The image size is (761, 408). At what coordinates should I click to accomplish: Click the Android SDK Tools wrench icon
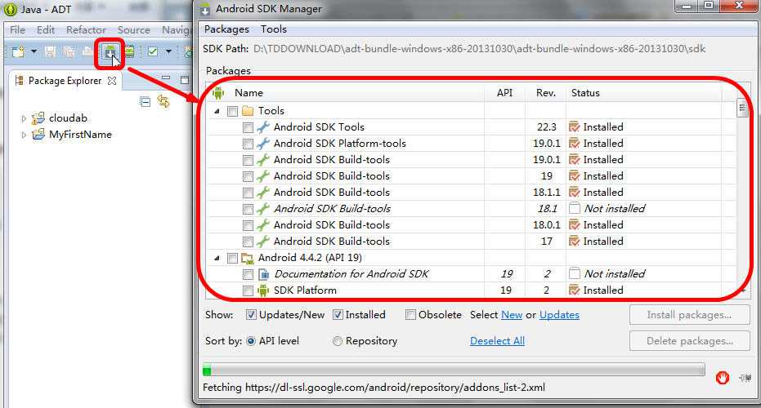pos(263,127)
